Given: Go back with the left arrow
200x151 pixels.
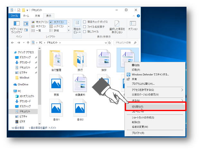Looking at the screenshot, I should 12,43.
